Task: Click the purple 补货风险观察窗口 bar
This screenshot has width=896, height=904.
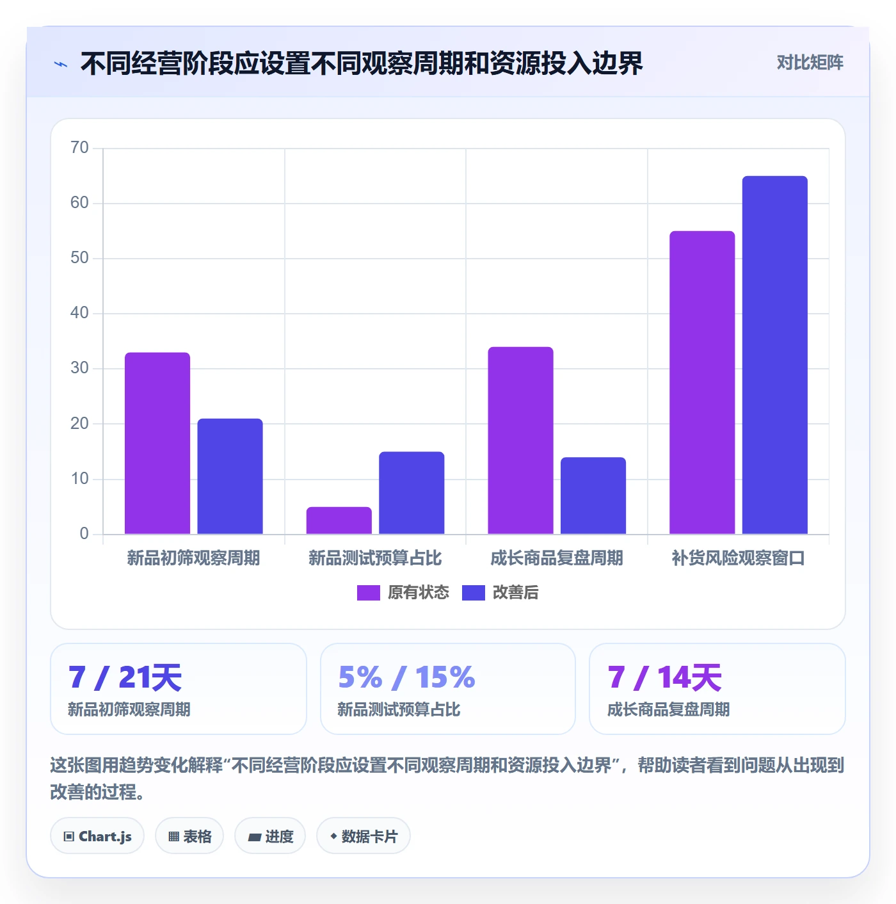Action: pos(702,382)
